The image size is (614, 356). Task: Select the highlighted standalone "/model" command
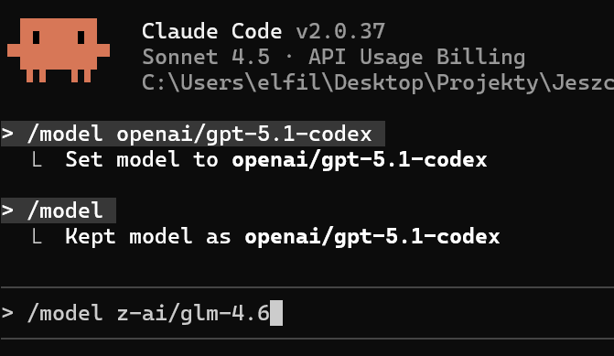59,210
